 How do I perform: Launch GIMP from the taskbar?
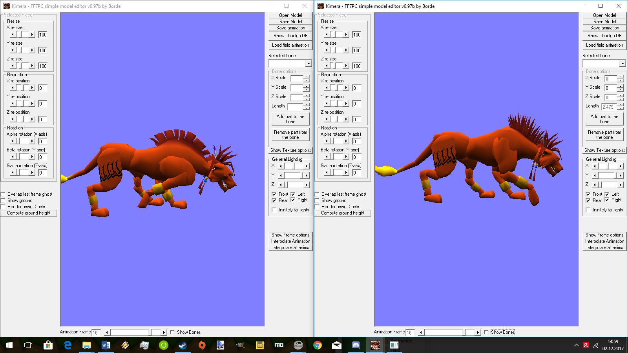pos(241,345)
